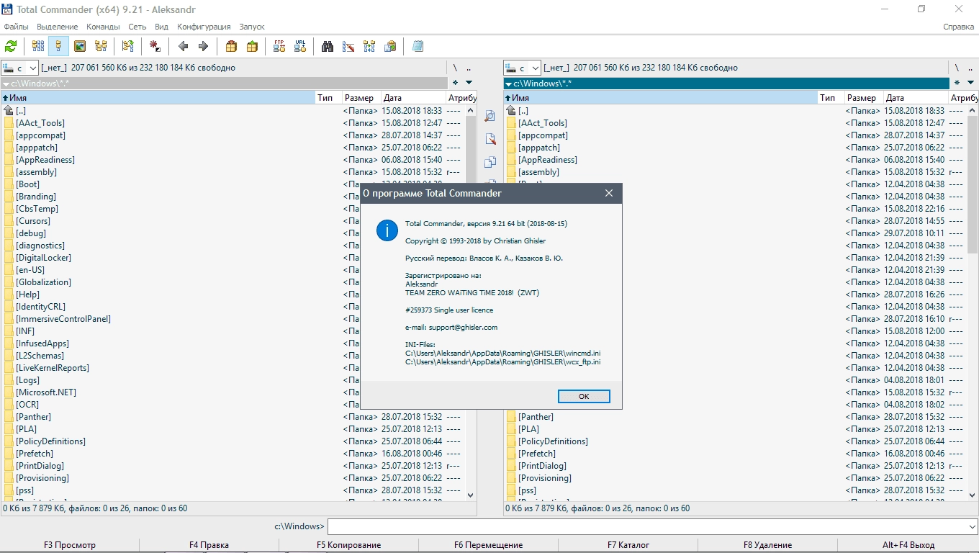Click the edit file icon between panels
Viewport: 979px width, 553px height.
[x=490, y=139]
